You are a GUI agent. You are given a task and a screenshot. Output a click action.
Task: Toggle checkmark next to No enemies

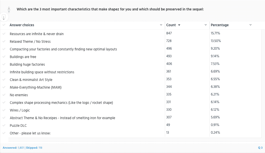click(x=4, y=95)
